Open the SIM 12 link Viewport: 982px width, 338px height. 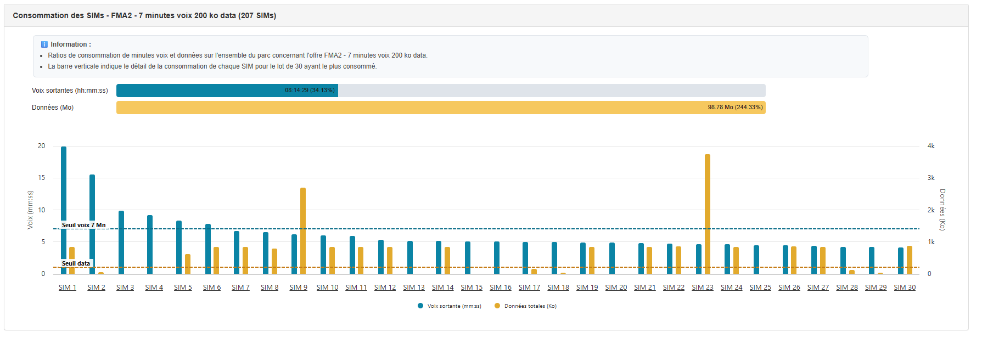[385, 288]
